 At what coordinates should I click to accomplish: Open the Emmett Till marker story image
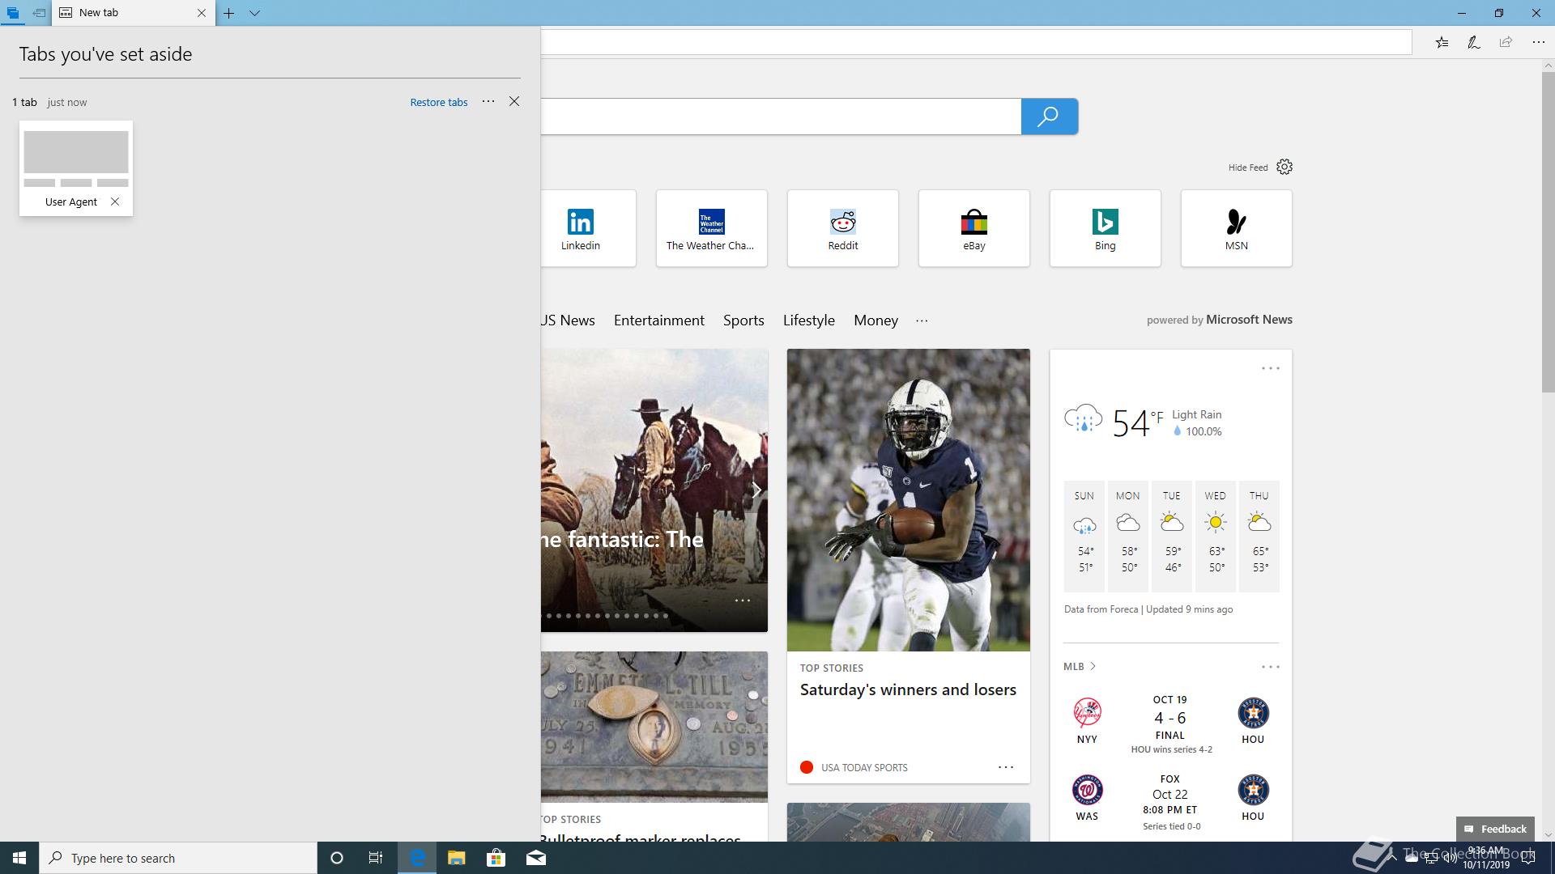click(x=654, y=727)
